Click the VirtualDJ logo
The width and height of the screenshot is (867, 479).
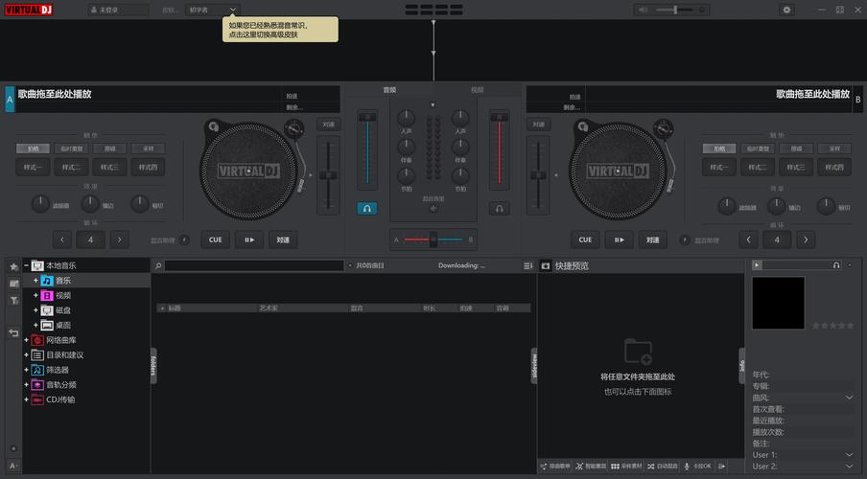28,10
